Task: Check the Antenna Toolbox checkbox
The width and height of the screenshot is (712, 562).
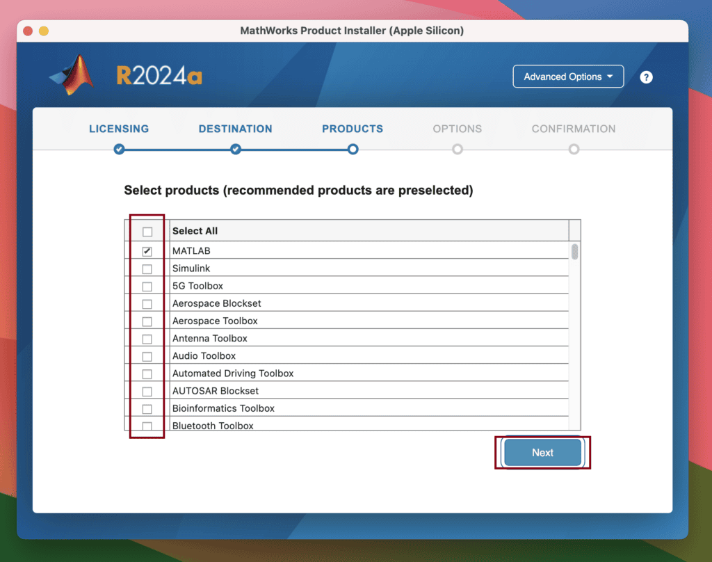Action: pyautogui.click(x=147, y=339)
